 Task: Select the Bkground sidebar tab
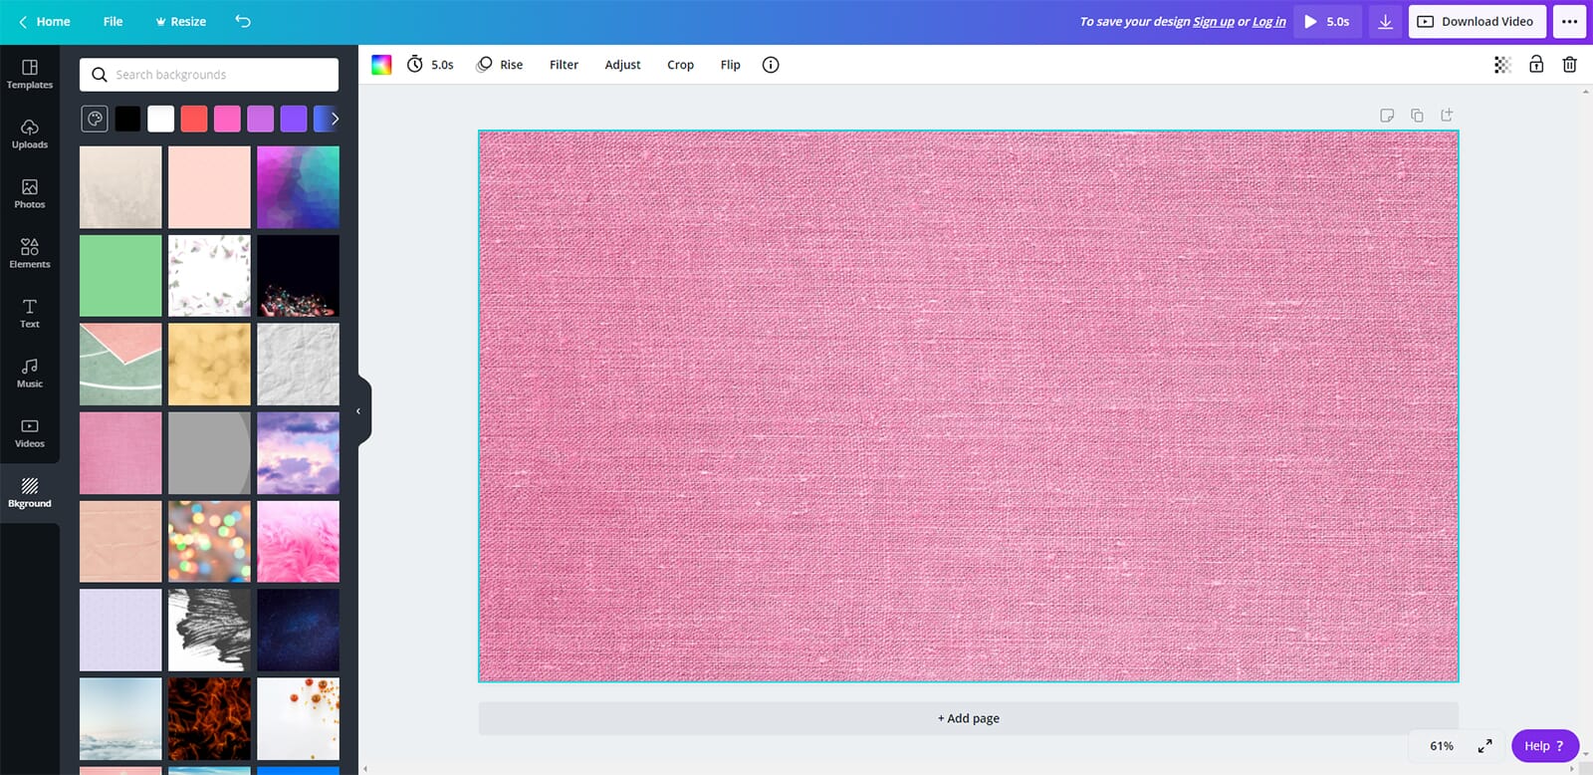(x=30, y=492)
